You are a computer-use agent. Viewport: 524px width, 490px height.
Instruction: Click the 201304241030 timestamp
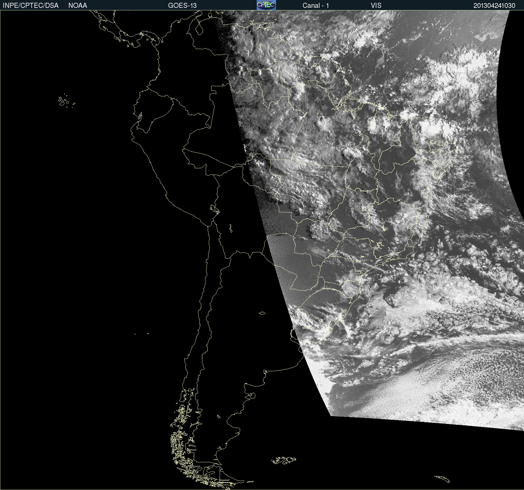494,6
